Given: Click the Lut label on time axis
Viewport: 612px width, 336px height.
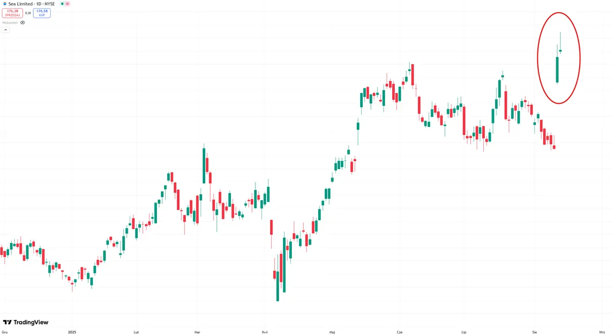Looking at the screenshot, I should (136, 332).
